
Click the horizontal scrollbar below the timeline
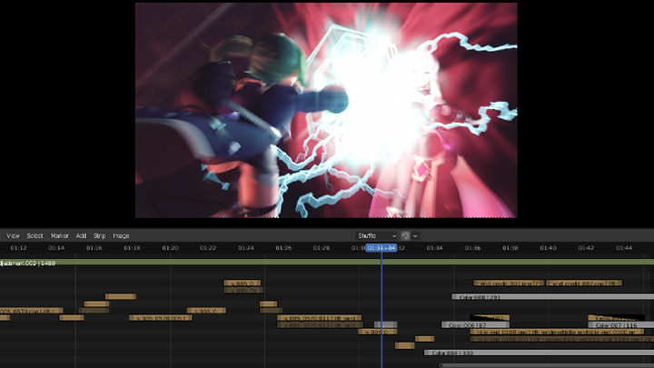tap(547, 365)
